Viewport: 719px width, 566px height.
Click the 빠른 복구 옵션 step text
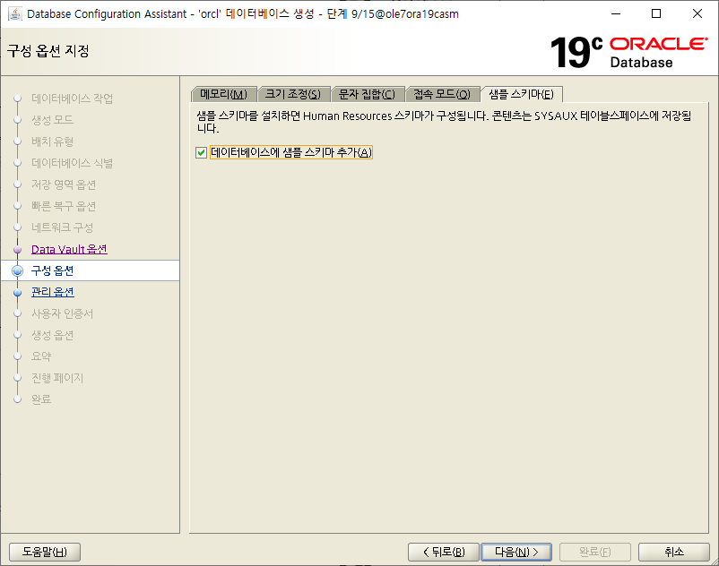(64, 206)
